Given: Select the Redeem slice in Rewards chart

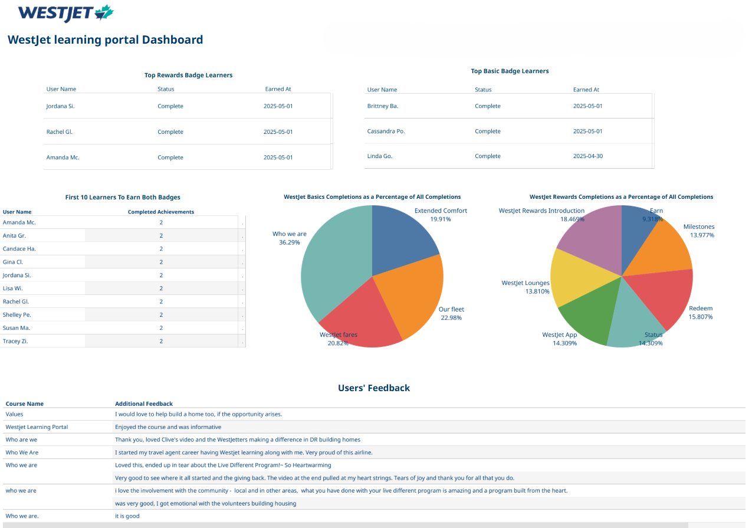Looking at the screenshot, I should pyautogui.click(x=664, y=298).
